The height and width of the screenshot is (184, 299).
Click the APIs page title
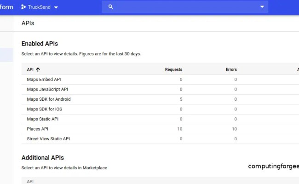tap(28, 23)
